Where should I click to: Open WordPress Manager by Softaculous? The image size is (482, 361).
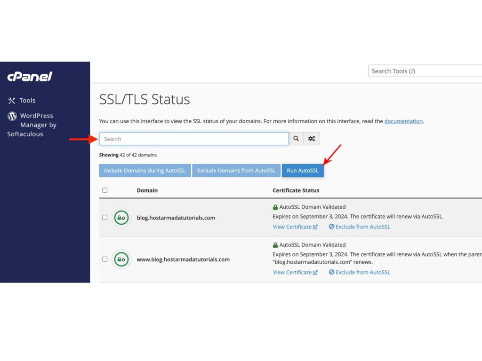pos(32,125)
